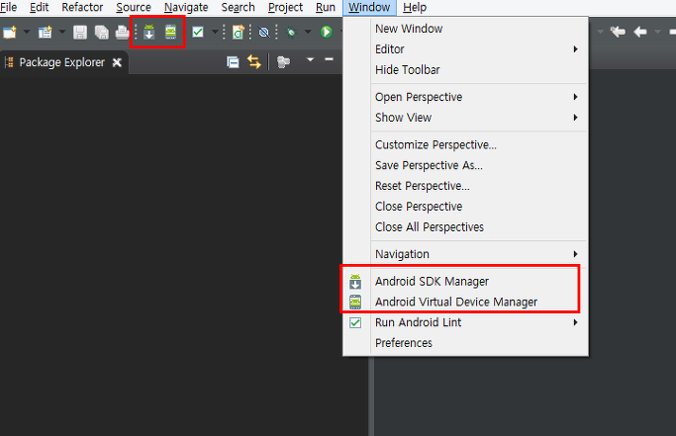The height and width of the screenshot is (436, 676).
Task: Click the New file wizard icon
Action: coord(10,33)
